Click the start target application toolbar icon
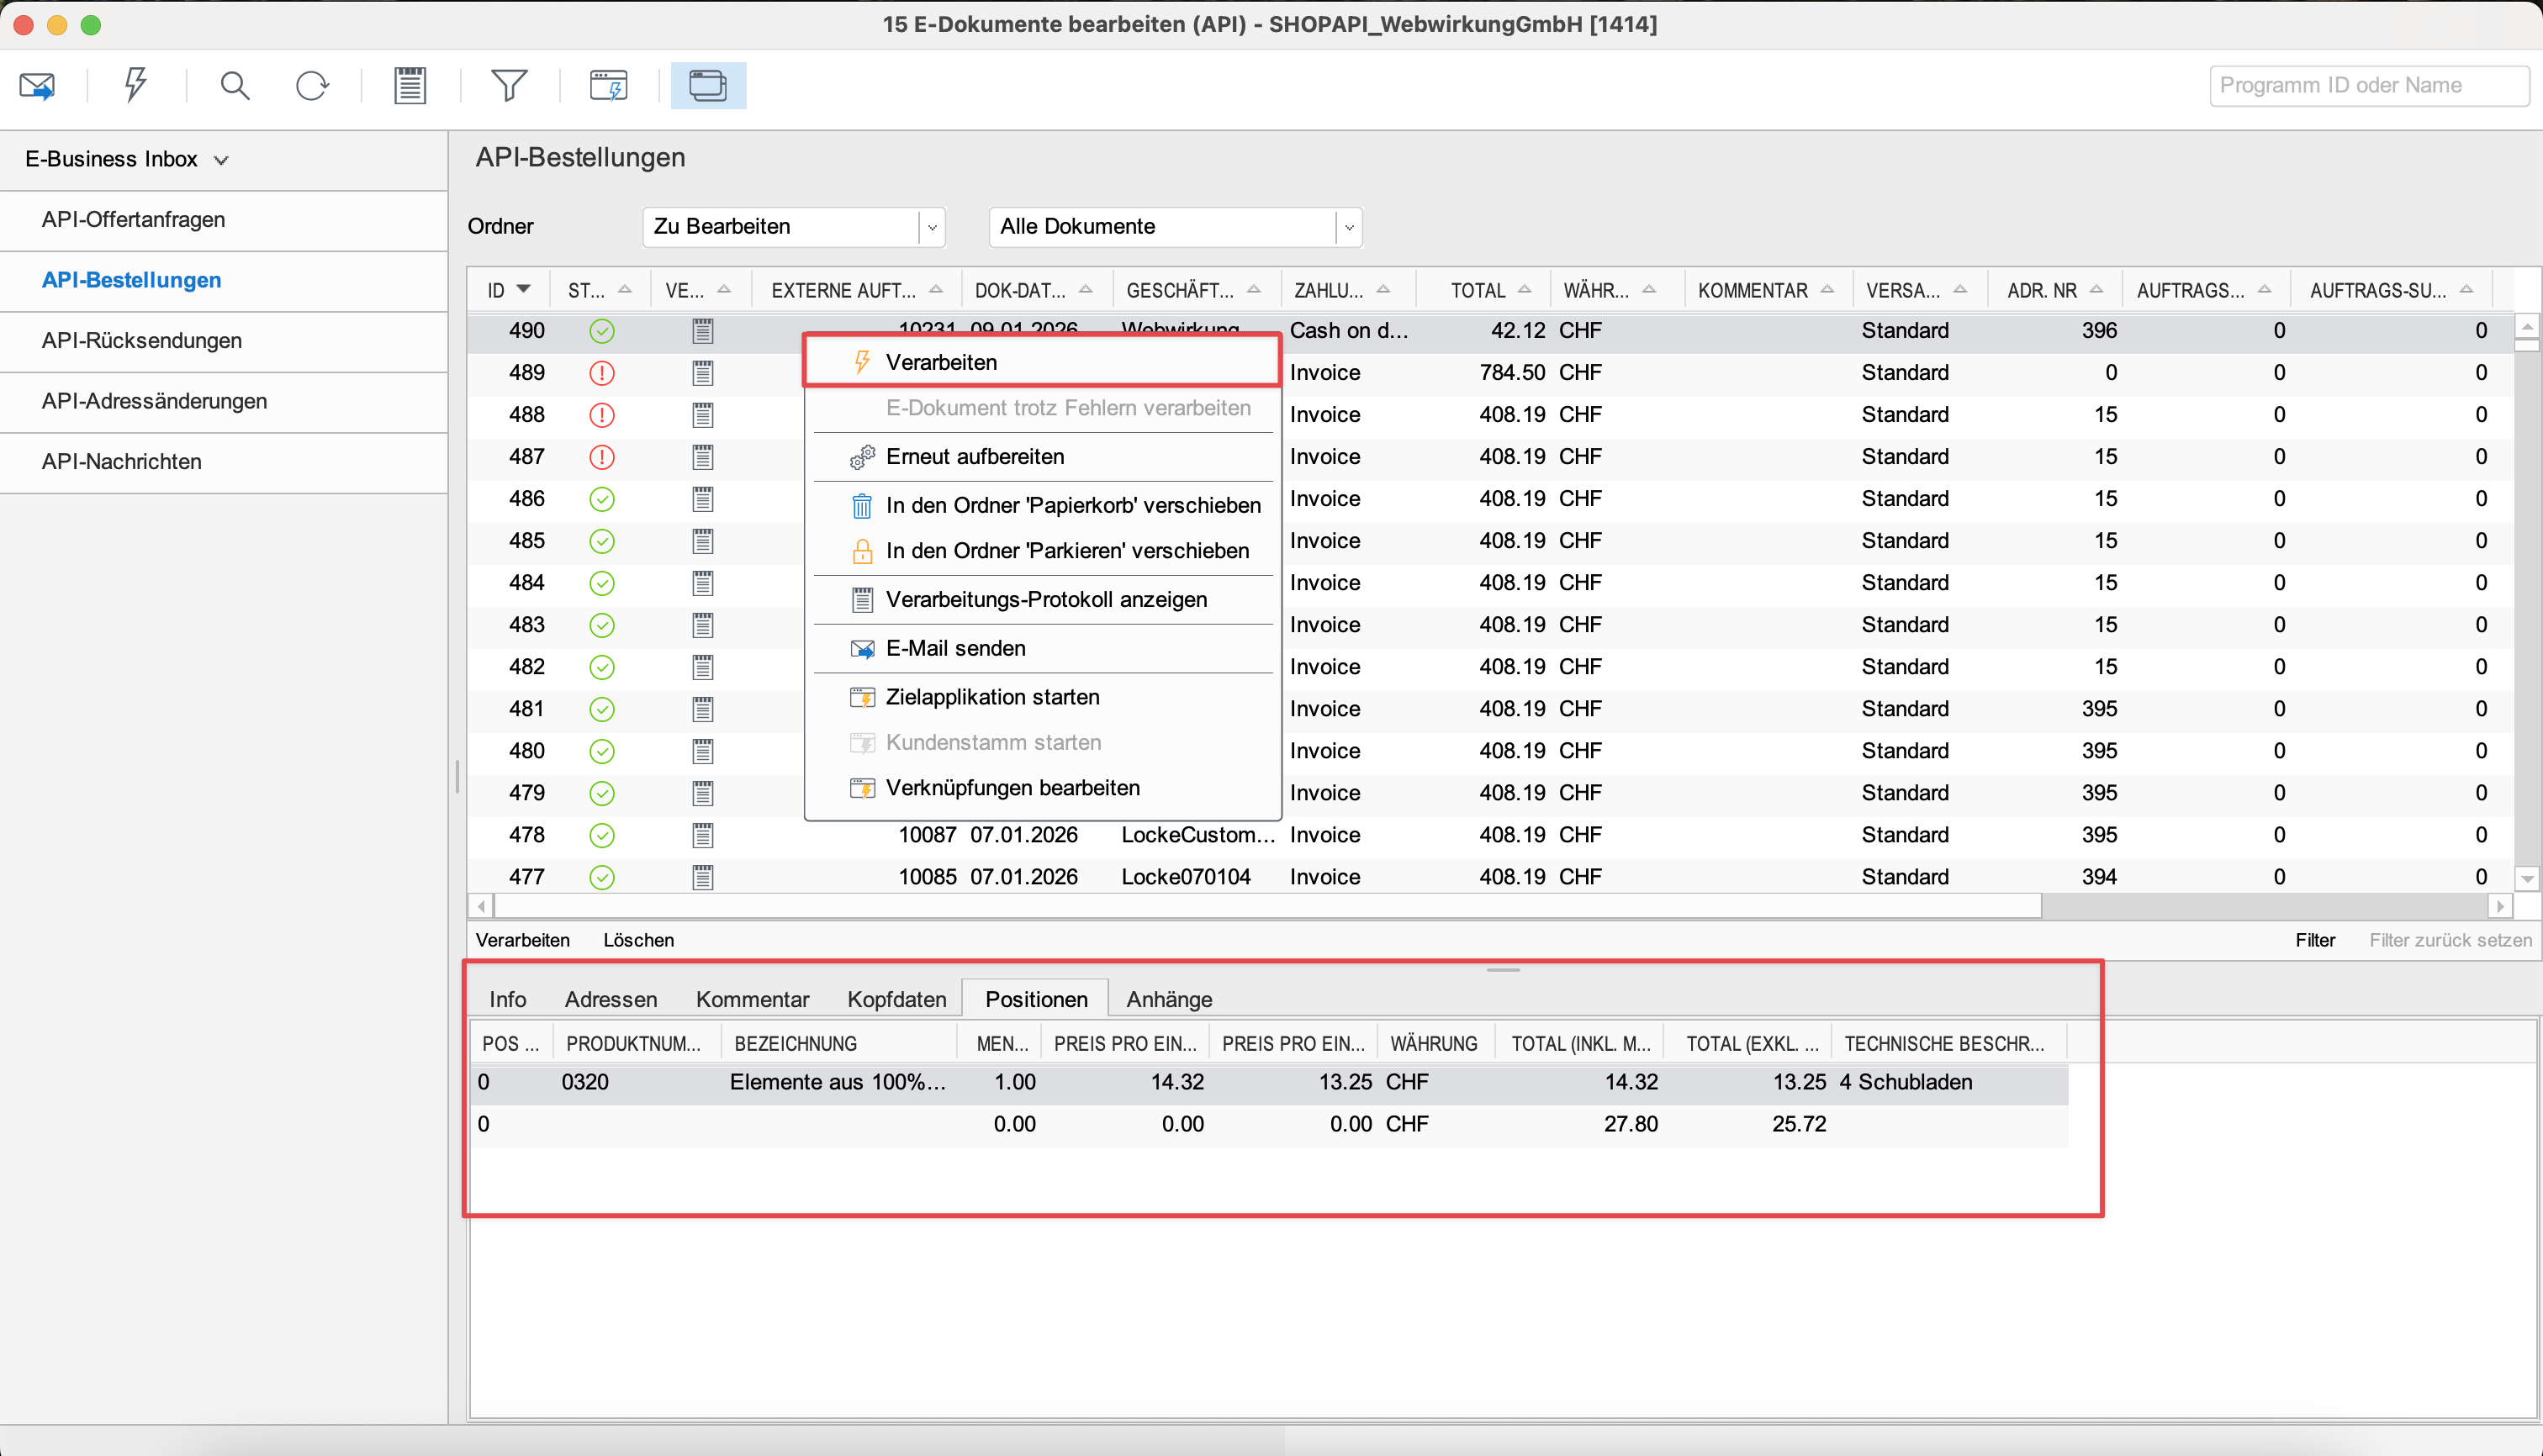Image resolution: width=2543 pixels, height=1456 pixels. (x=608, y=86)
